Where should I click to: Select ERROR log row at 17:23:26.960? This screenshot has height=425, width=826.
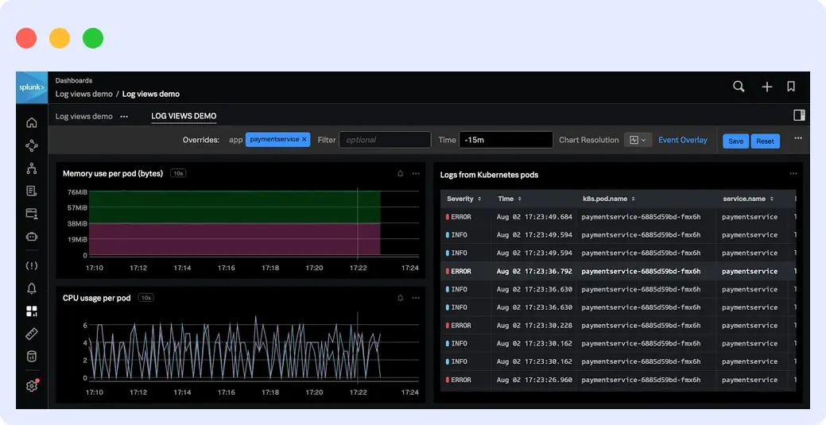tap(618, 380)
